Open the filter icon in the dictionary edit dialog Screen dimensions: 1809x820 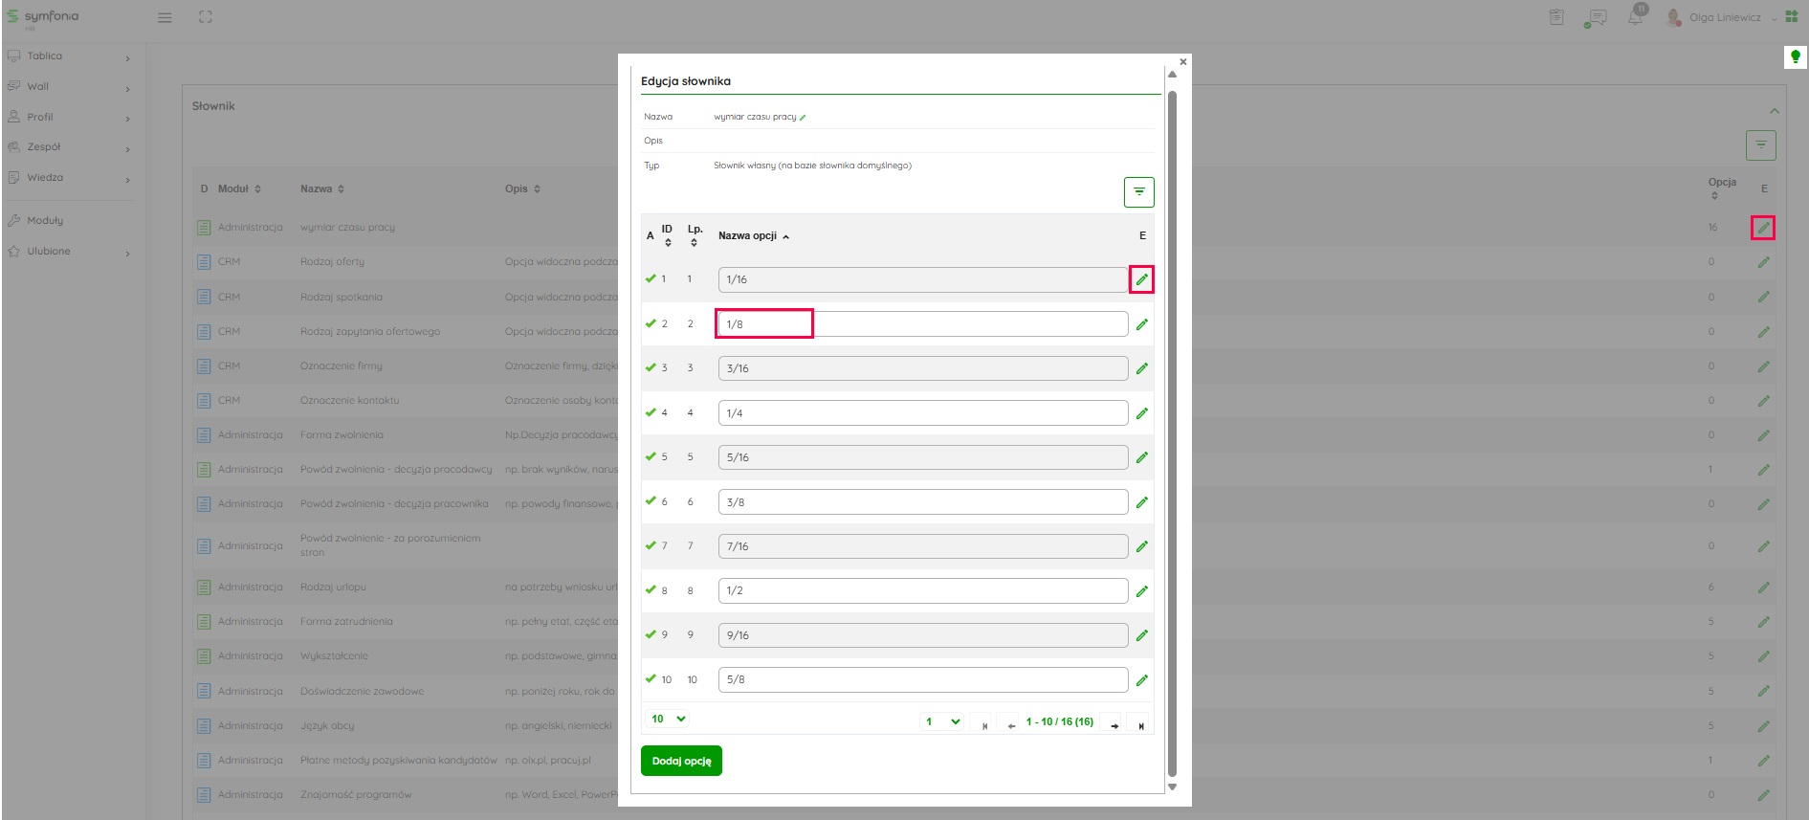pos(1138,191)
